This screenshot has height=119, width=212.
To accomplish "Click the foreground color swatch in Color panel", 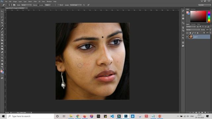I will point(187,12).
